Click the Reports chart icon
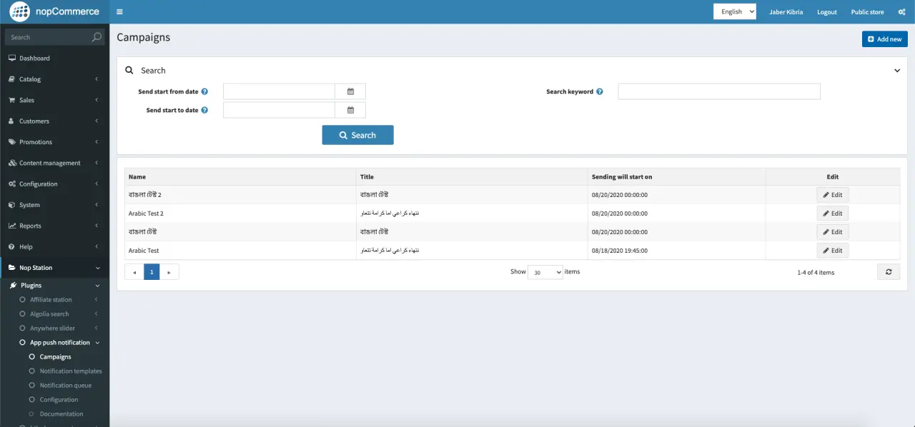This screenshot has height=427, width=915. tap(12, 226)
